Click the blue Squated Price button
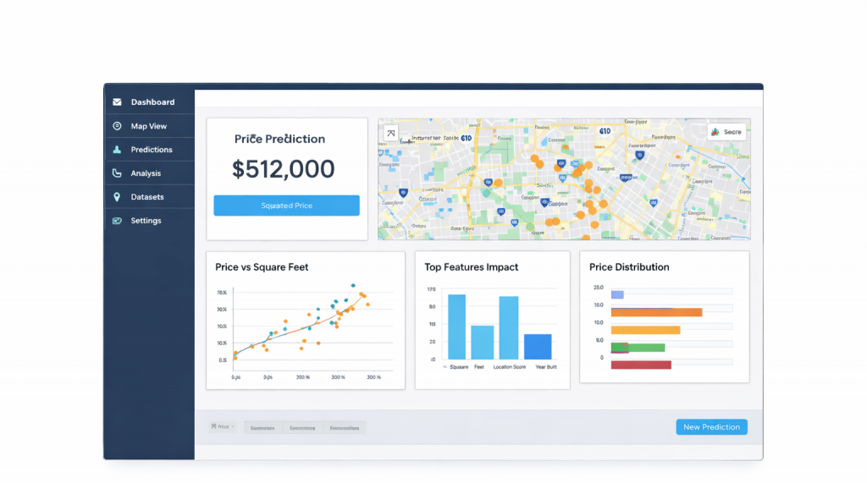The image size is (867, 483). [286, 206]
